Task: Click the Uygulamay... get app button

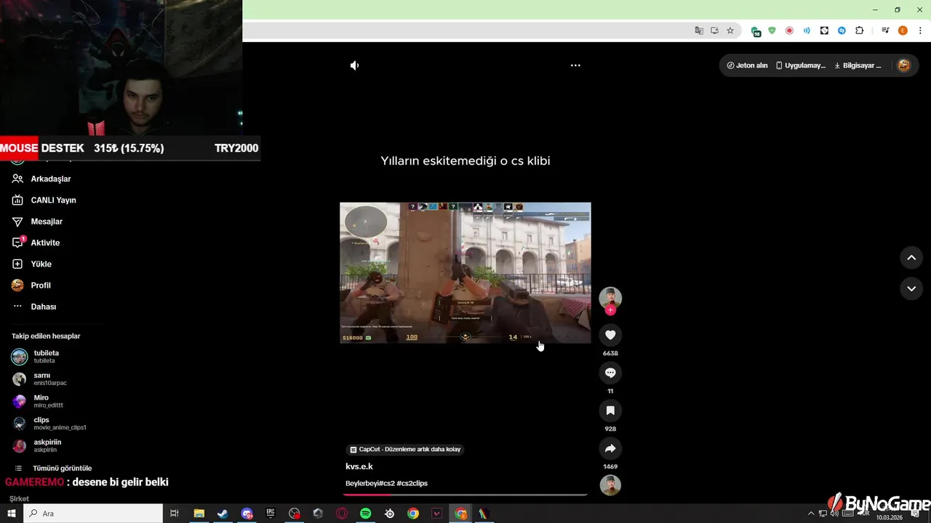Action: [801, 65]
